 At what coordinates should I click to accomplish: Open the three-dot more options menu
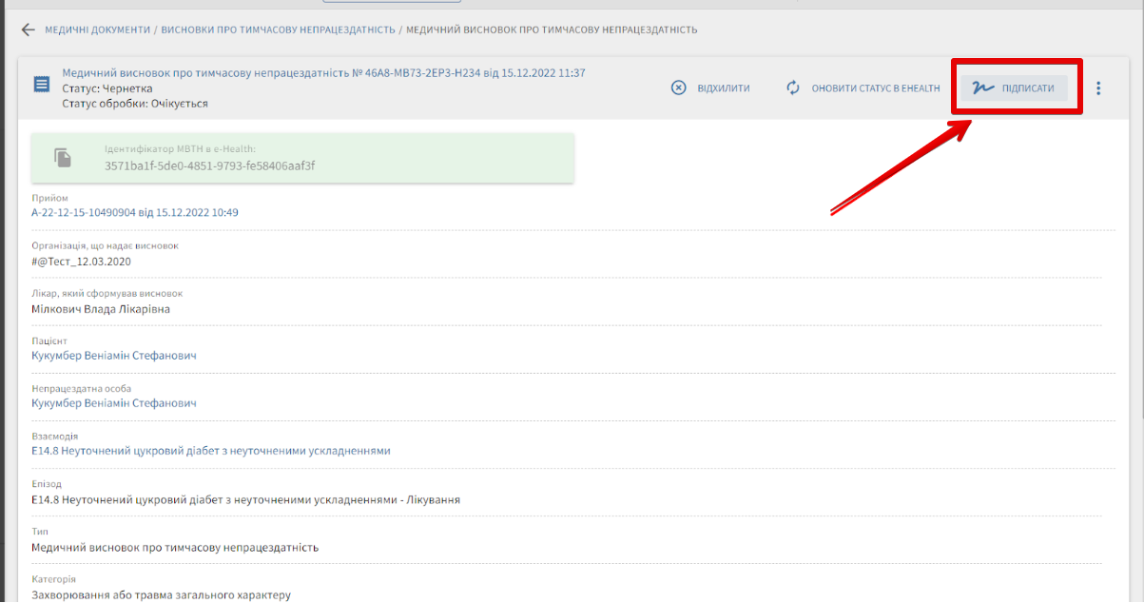(1098, 88)
